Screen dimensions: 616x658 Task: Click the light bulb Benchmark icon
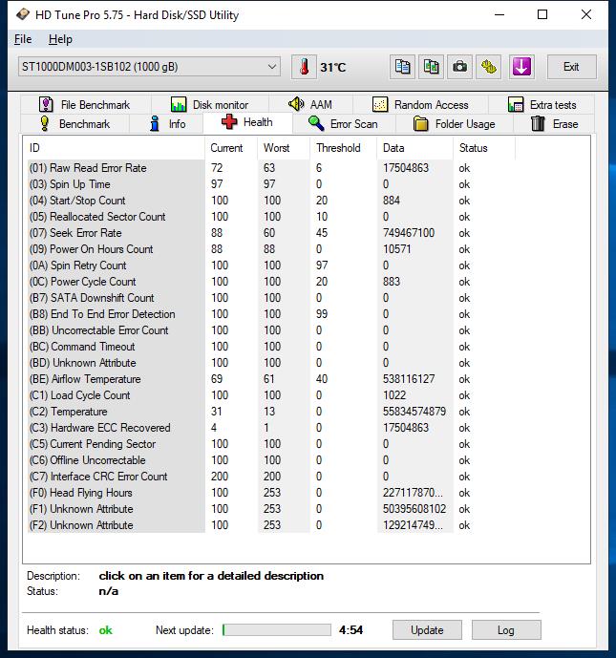tap(45, 124)
